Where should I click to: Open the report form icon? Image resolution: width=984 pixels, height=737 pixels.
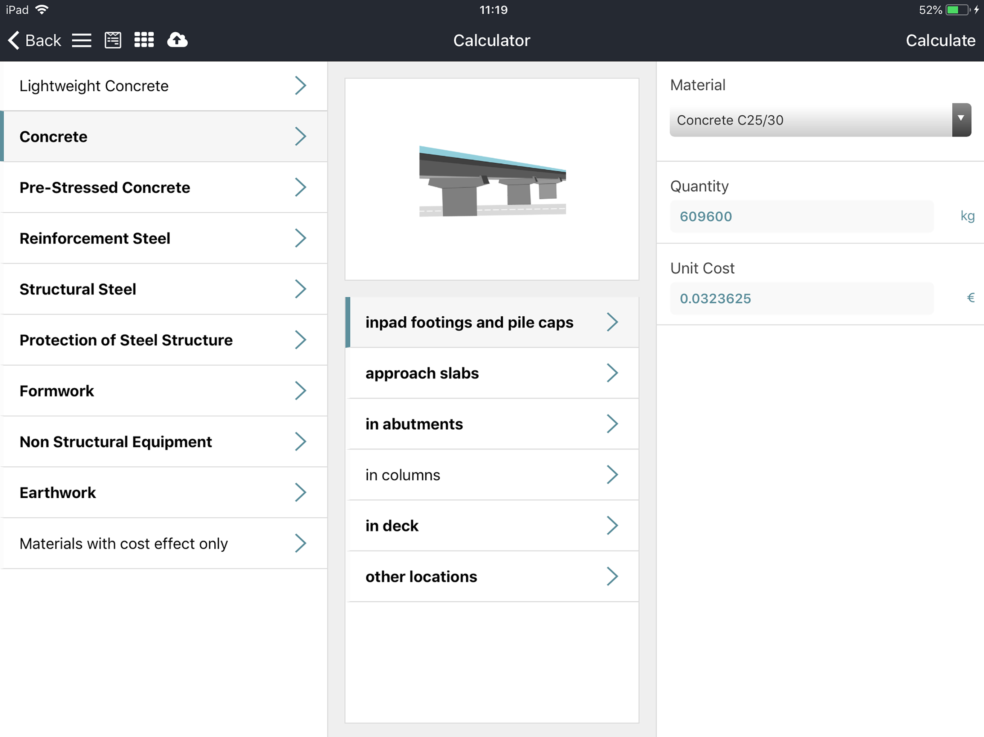click(112, 40)
